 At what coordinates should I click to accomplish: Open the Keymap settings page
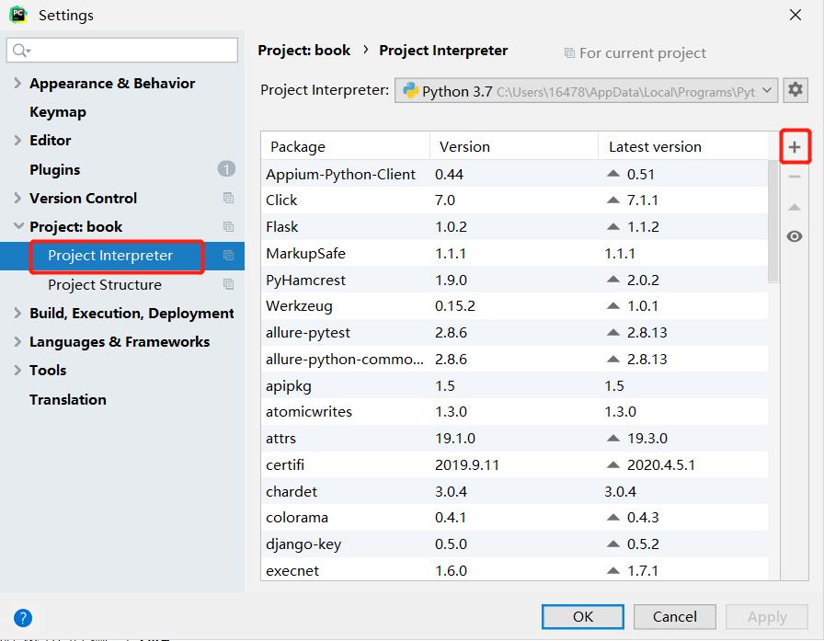click(57, 112)
